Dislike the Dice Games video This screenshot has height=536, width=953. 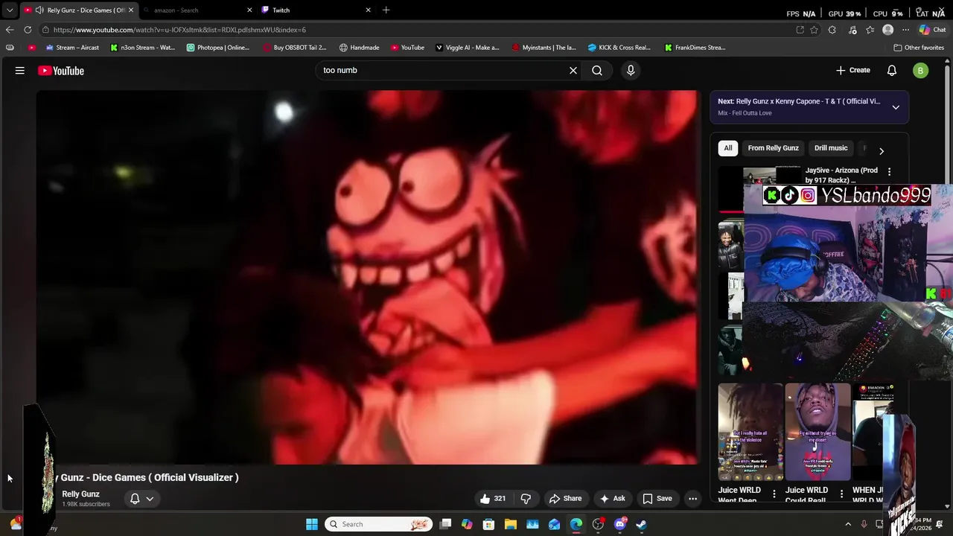526,499
